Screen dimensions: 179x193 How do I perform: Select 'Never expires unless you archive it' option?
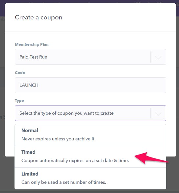click(59, 139)
